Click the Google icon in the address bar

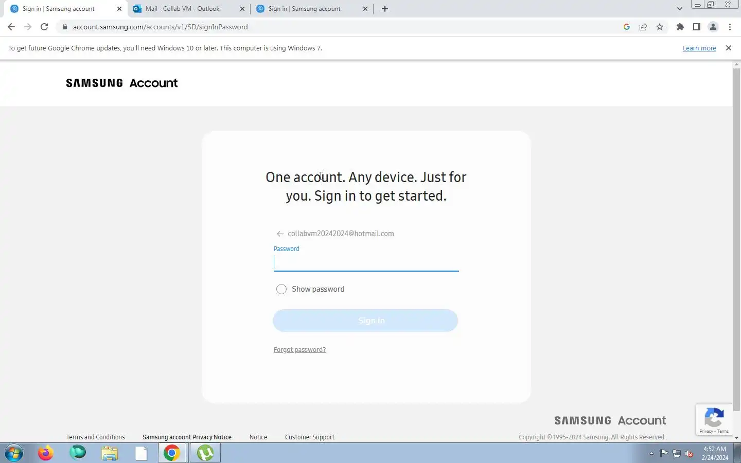coord(626,27)
